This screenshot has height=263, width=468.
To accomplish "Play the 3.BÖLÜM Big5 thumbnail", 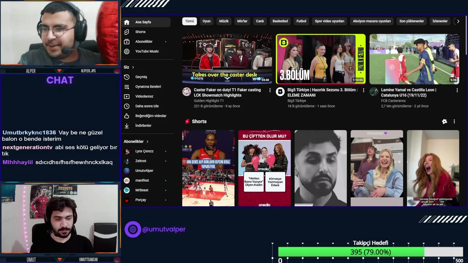I will 321,59.
